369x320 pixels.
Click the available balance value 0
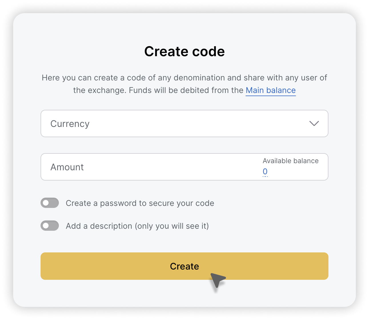click(x=265, y=171)
